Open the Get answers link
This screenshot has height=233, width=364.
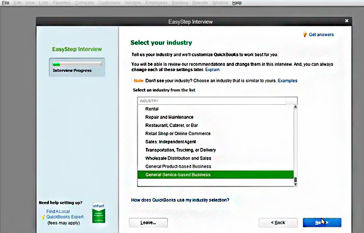pos(321,34)
